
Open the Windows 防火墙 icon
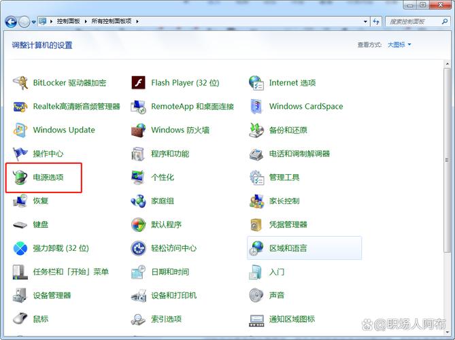(139, 130)
